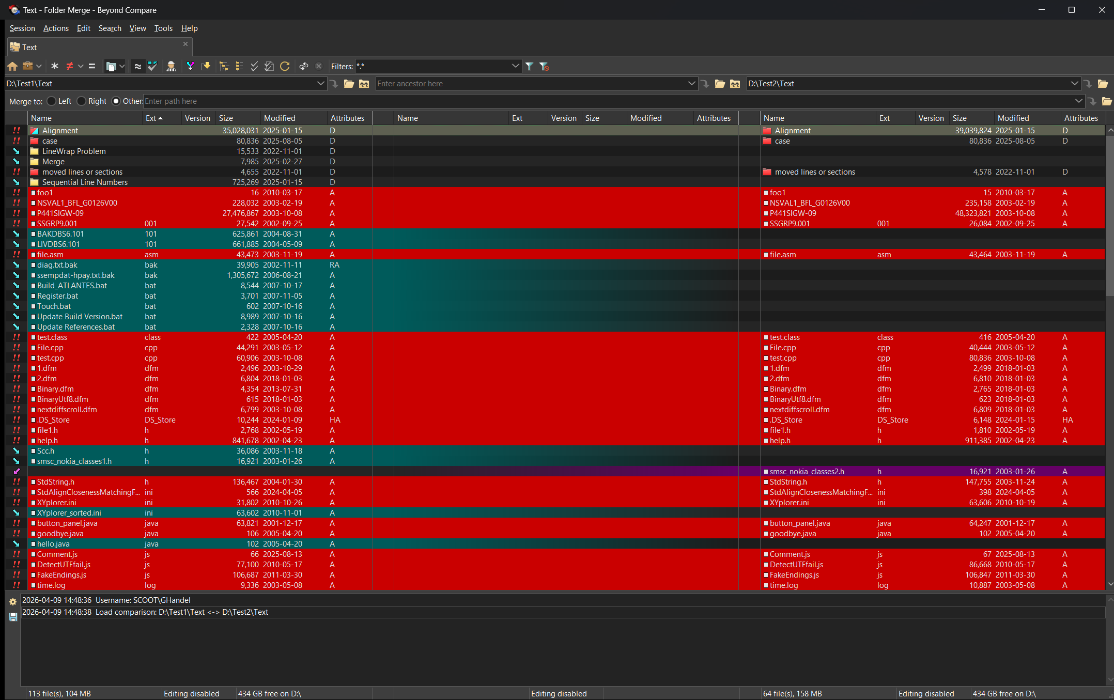The height and width of the screenshot is (700, 1114).
Task: Expand all folders via the tree icon
Action: click(224, 66)
